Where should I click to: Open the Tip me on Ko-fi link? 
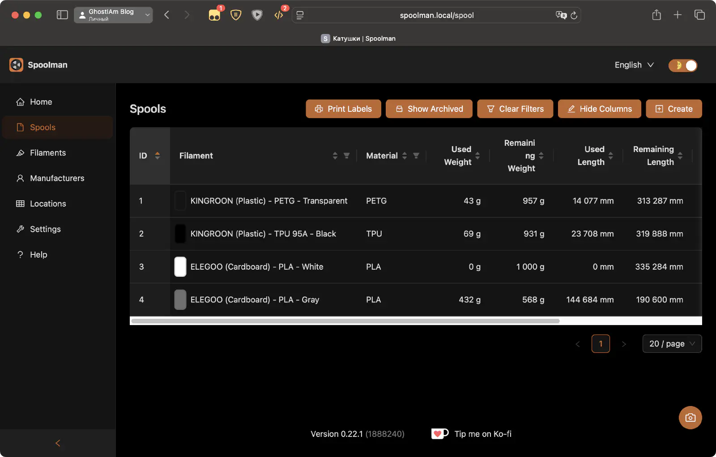tap(471, 434)
